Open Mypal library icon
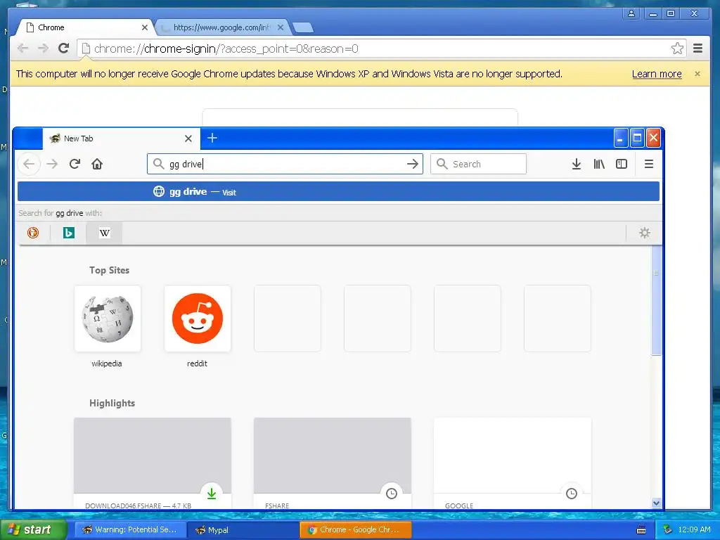 [599, 164]
